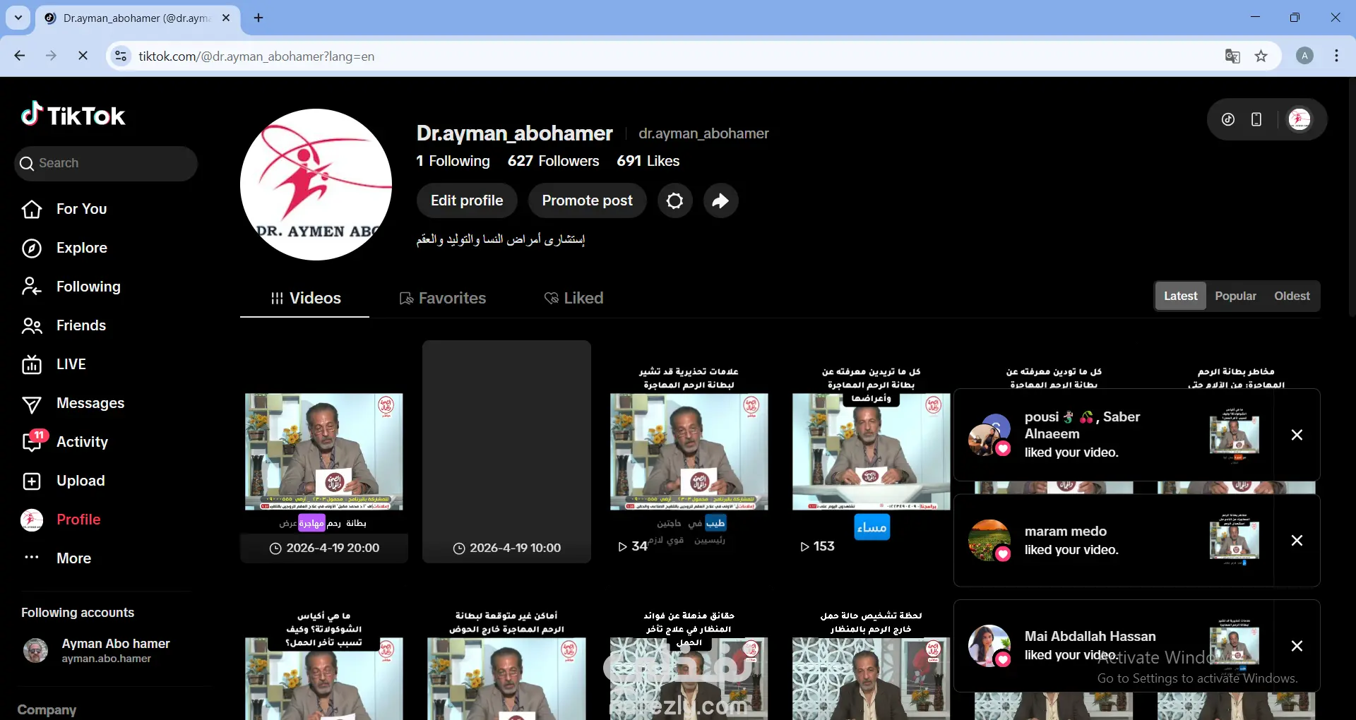Image resolution: width=1356 pixels, height=720 pixels.
Task: View the 1 Following count
Action: click(x=453, y=161)
